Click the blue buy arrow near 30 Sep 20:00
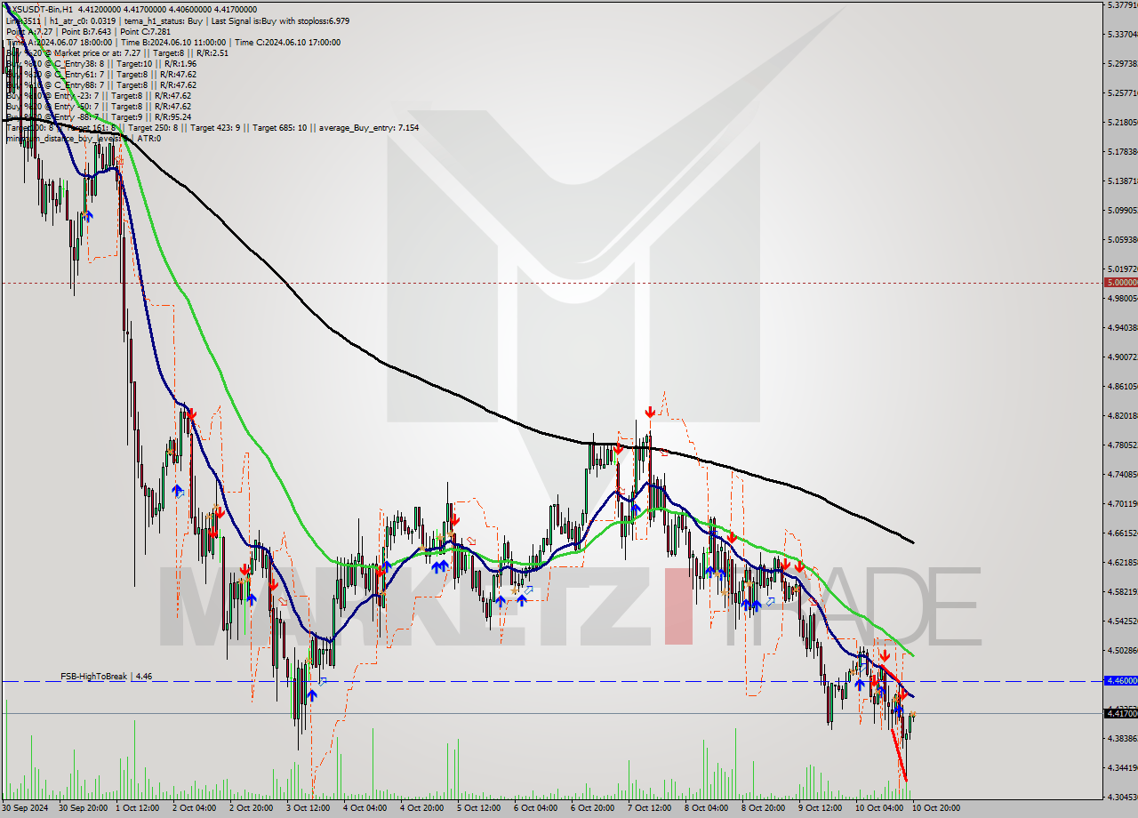 pos(88,215)
